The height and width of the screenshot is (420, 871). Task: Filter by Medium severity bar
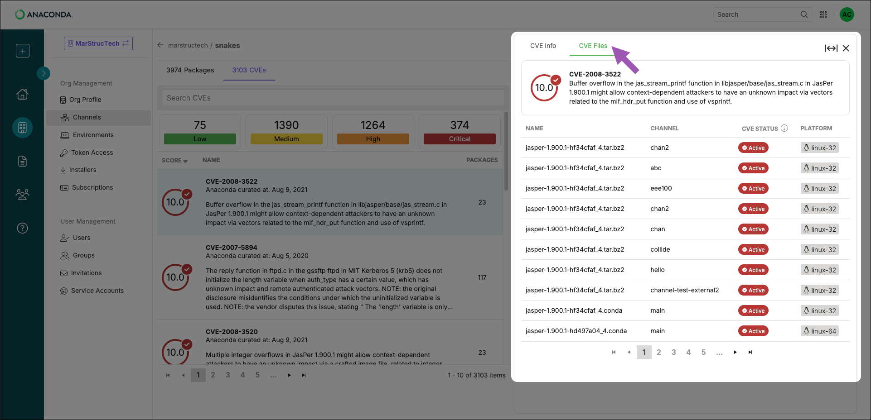286,139
